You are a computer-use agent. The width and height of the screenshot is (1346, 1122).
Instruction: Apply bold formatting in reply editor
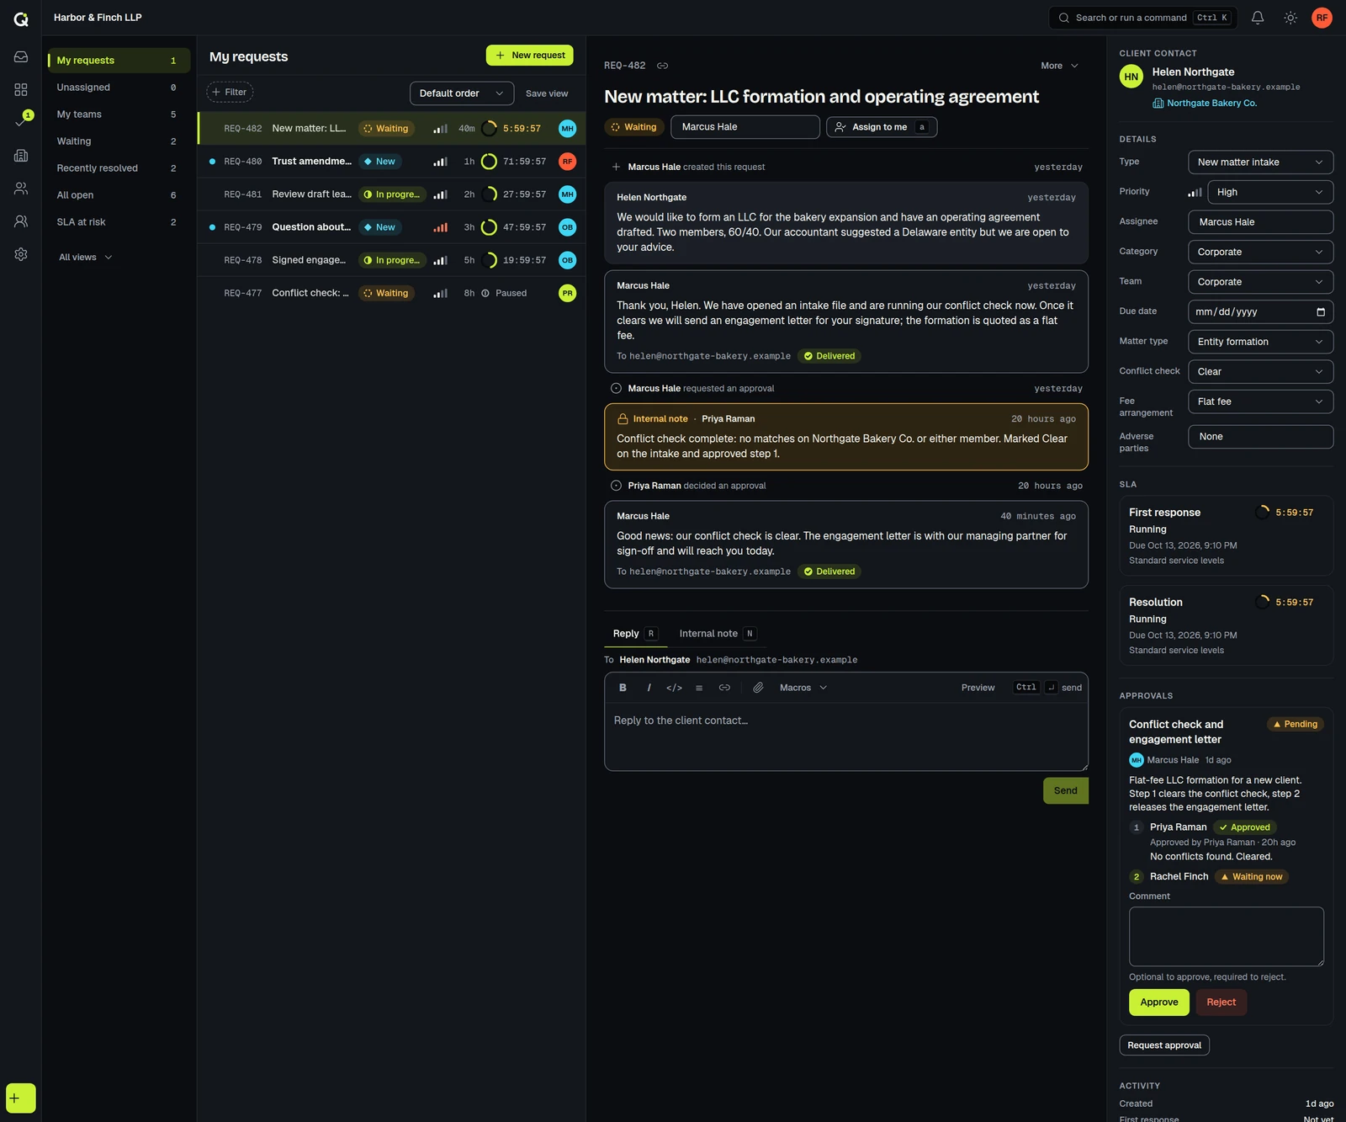pyautogui.click(x=623, y=688)
